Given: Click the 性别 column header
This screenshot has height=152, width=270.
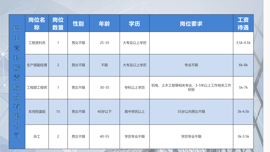Looking at the screenshot, I should click(x=78, y=24).
